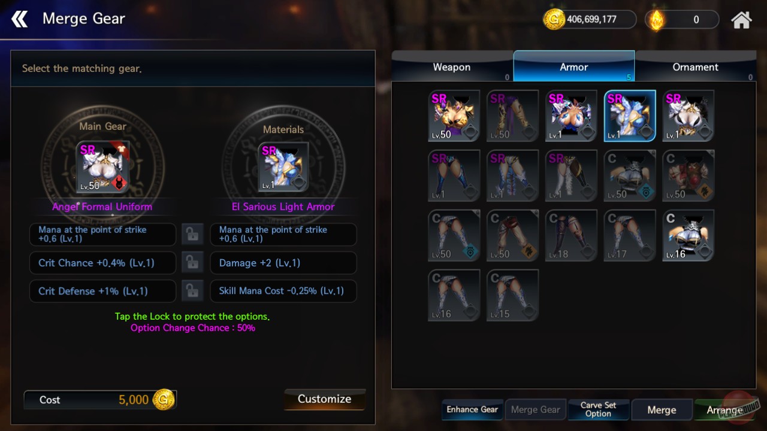
Task: Switch to the Ornament tab
Action: tap(695, 66)
